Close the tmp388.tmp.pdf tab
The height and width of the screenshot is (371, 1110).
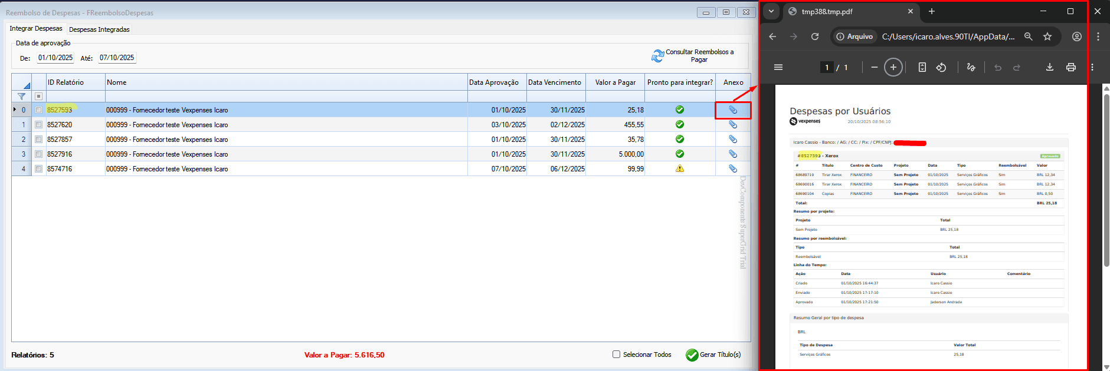coord(910,11)
